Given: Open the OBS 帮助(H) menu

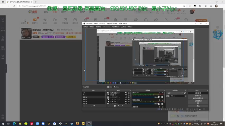Looking at the screenshot, I should tap(130, 27).
